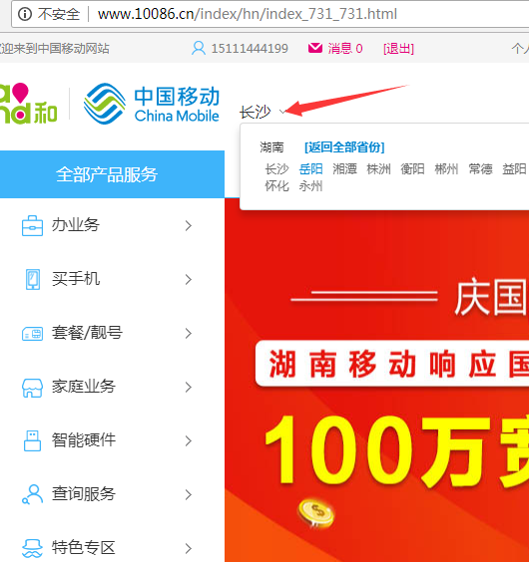Expand the 查询服务 chevron arrow
The width and height of the screenshot is (529, 562).
click(x=189, y=494)
